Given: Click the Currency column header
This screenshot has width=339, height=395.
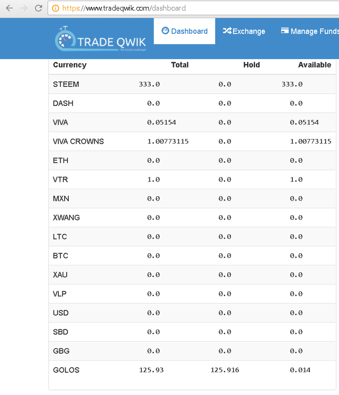Looking at the screenshot, I should 70,65.
